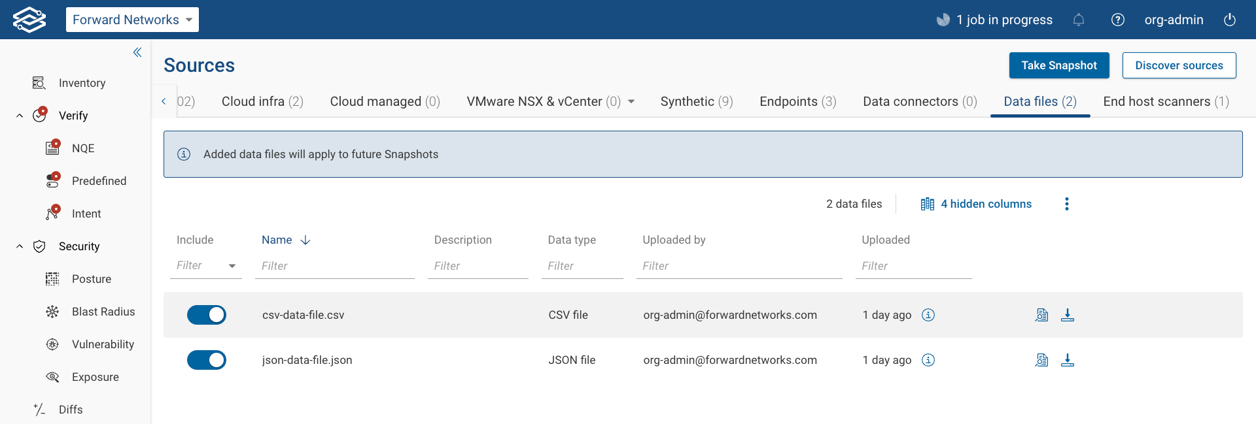View contents of json-data-file.json

point(1041,360)
